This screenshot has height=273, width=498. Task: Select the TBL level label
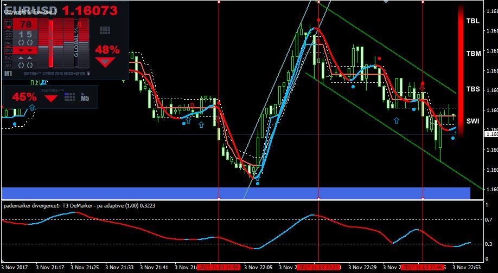point(473,21)
